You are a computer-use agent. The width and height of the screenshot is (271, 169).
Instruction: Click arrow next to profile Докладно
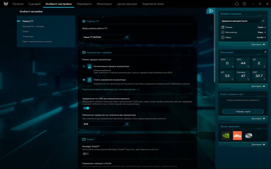pos(264,44)
